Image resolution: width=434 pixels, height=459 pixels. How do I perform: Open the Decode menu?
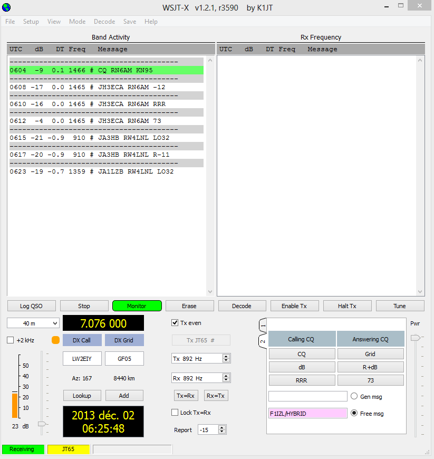(x=104, y=22)
